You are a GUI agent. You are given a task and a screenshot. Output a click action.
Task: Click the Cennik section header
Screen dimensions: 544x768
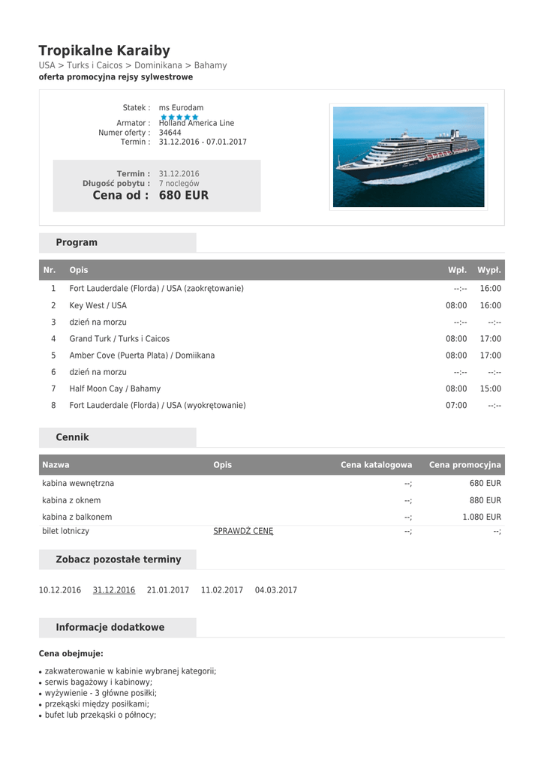72,437
